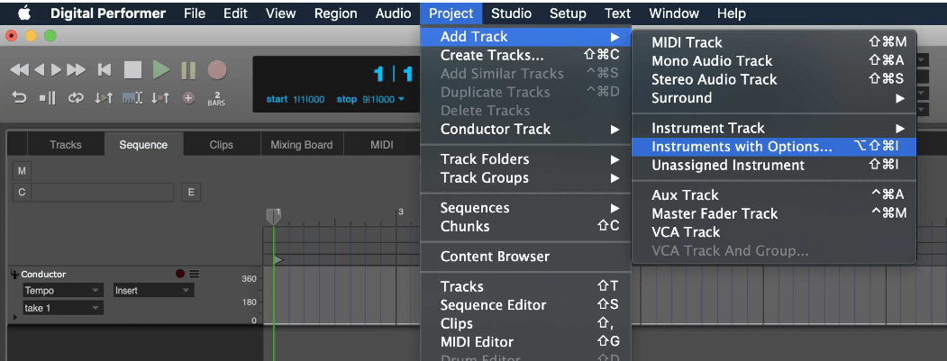Open the Window menu

[x=674, y=13]
